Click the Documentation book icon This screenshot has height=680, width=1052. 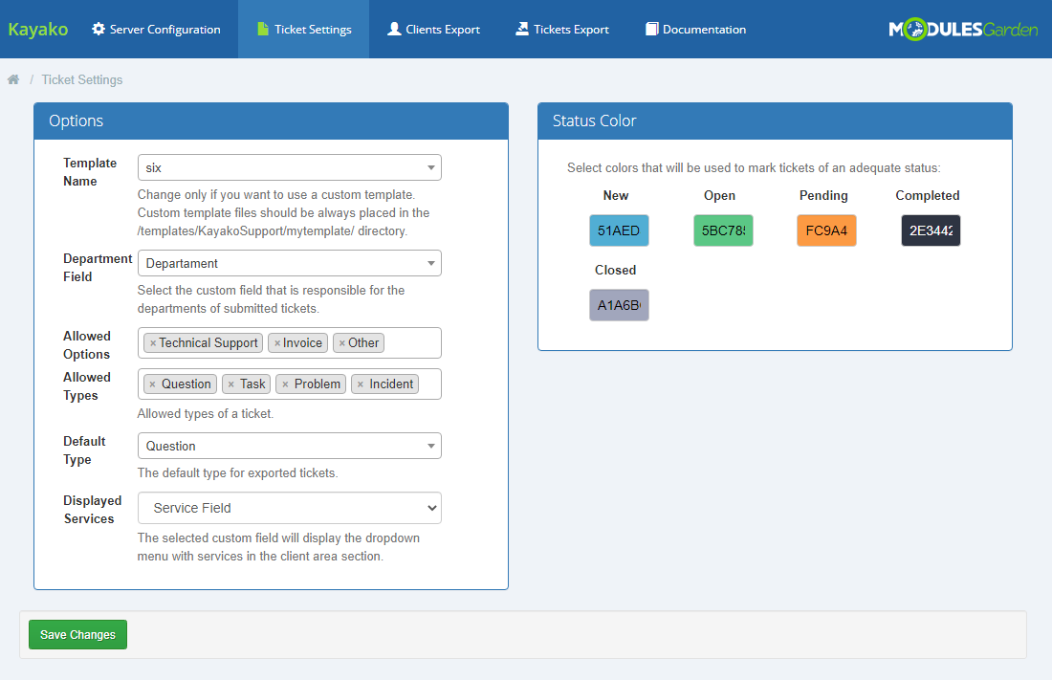pos(651,29)
